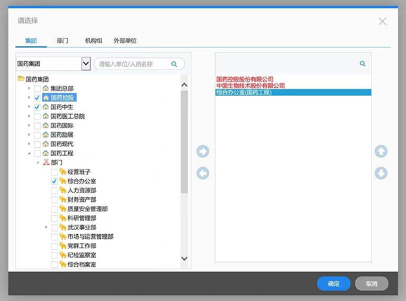This screenshot has width=406, height=301.
Task: Click the department icon beside 财务资产部
Action: coord(63,199)
